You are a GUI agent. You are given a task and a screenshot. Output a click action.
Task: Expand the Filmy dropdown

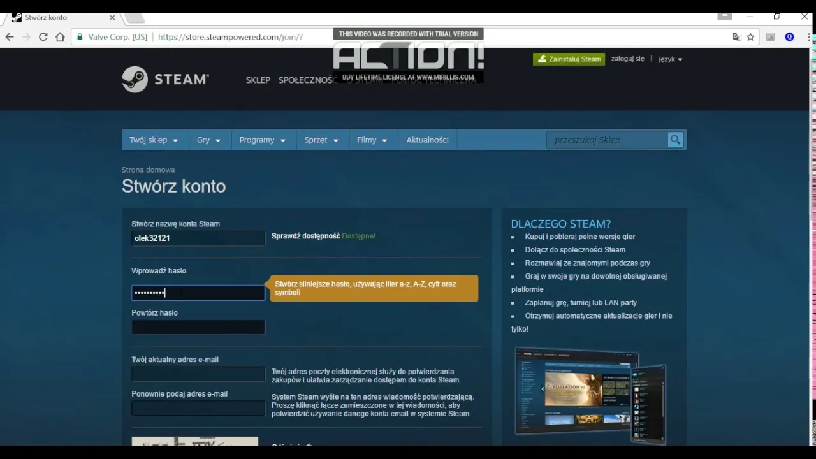(372, 140)
